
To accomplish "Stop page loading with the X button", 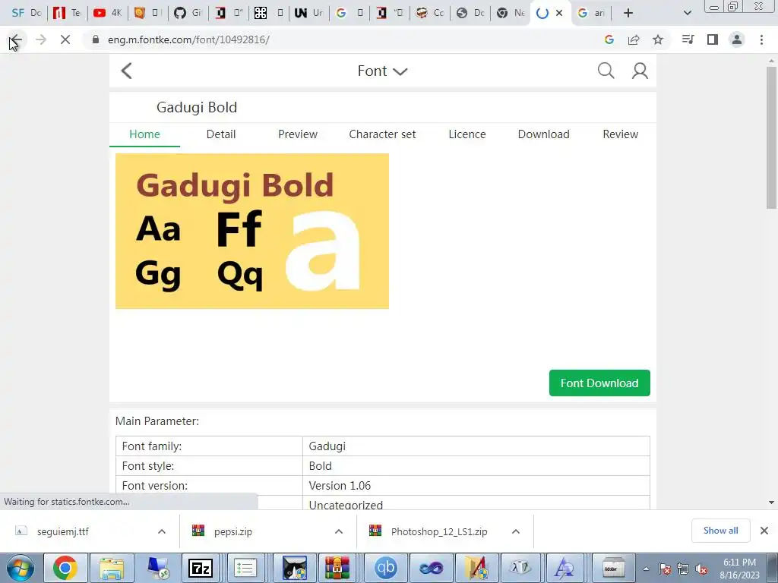I will click(x=65, y=39).
